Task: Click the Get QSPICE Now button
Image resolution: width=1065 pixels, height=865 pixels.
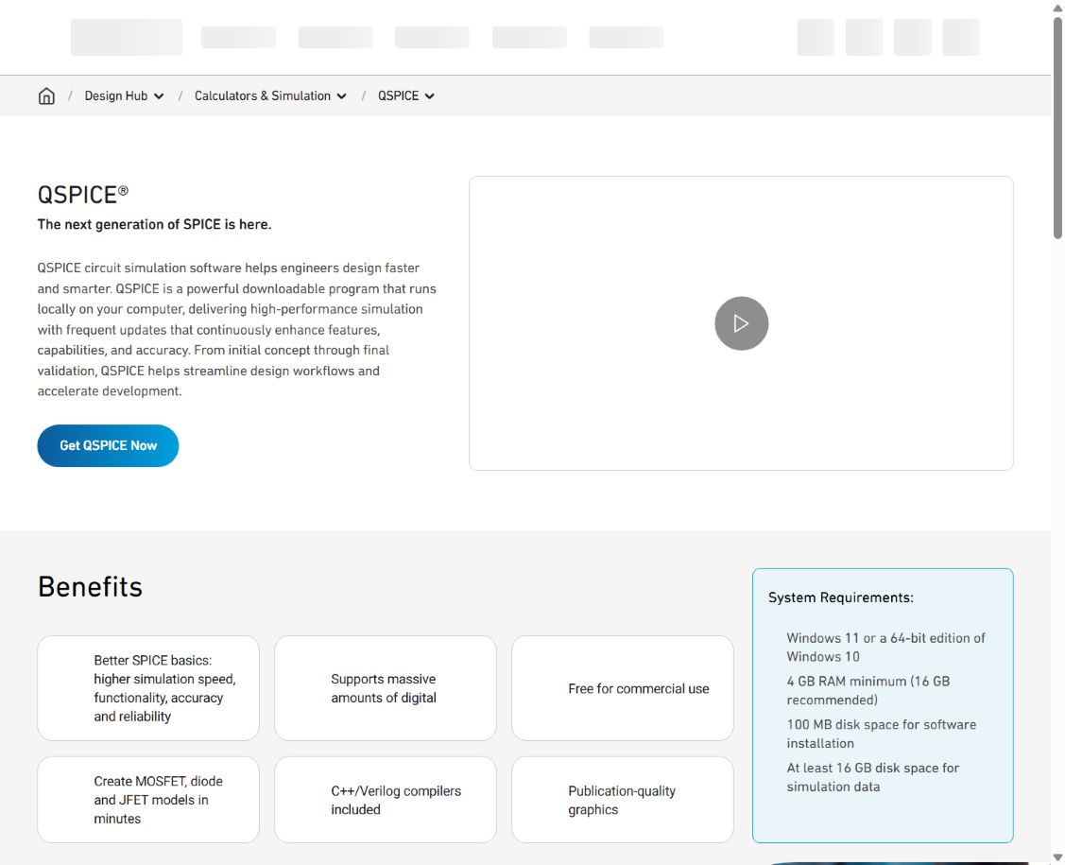Action: tap(108, 446)
